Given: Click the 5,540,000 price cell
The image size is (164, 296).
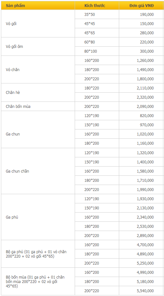Looking at the screenshot, I should click(x=141, y=291).
